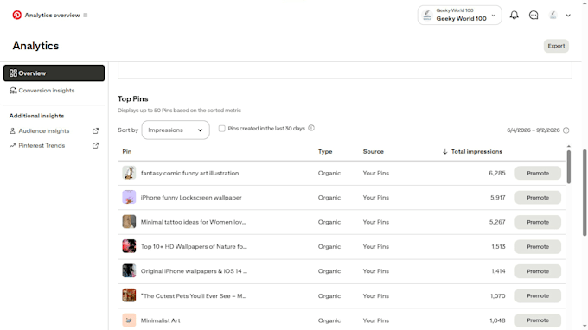The height and width of the screenshot is (330, 588).
Task: Click Top 10+ HD Wallpapers of Nature title
Action: [194, 246]
